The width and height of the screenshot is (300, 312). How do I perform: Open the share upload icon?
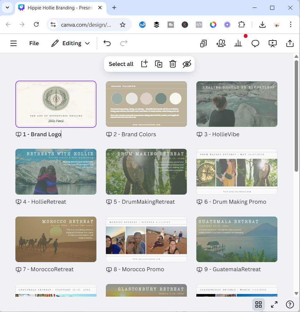coord(290,43)
